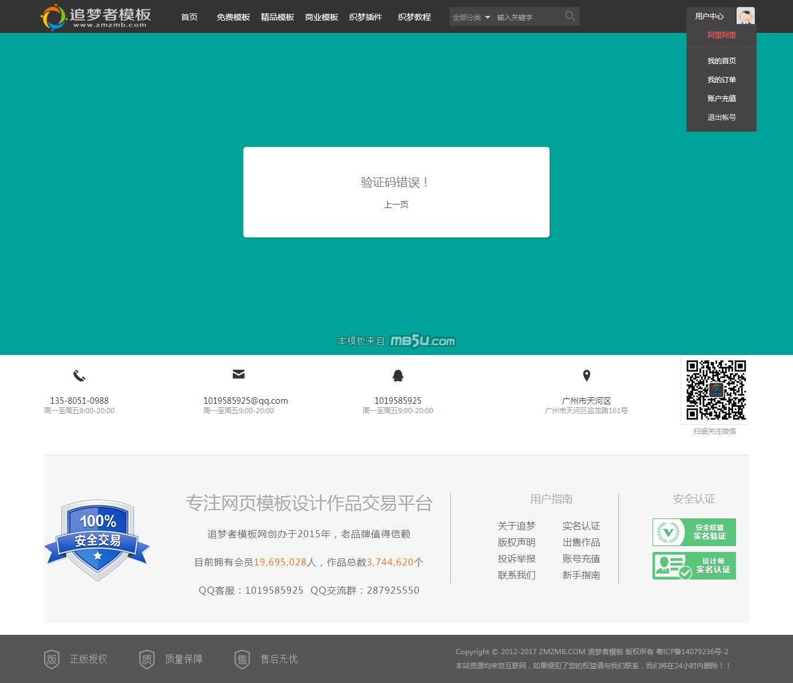Open the 联系我们 footer link

coord(516,575)
